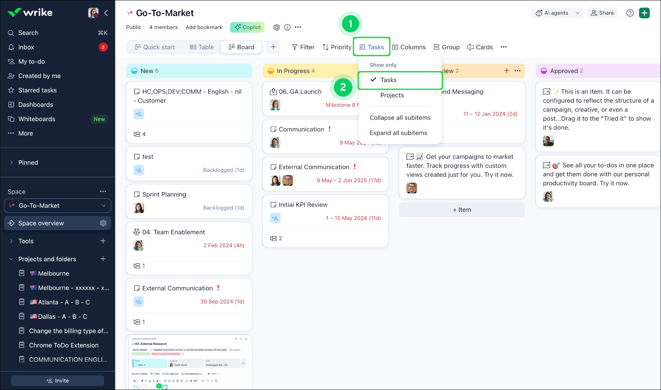Collapse Projects and folders section

click(11, 259)
